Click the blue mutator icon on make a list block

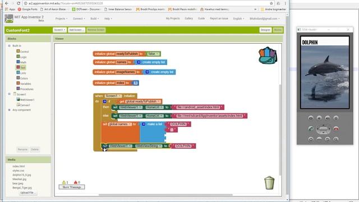pos(144,124)
